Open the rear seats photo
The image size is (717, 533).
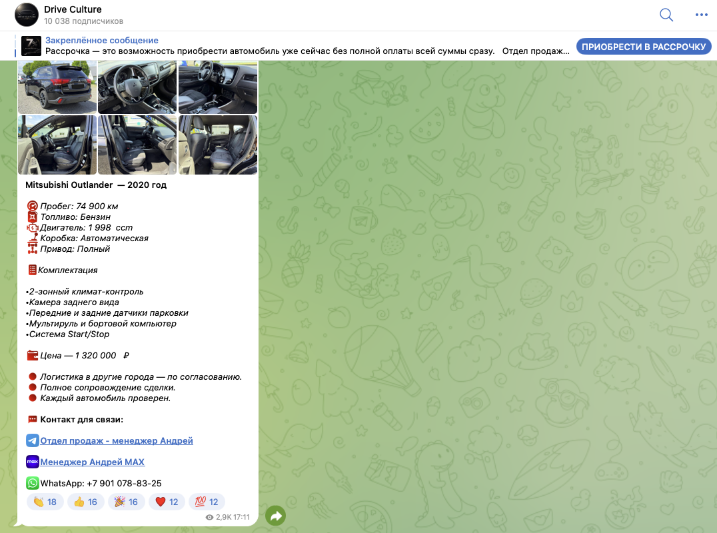pyautogui.click(x=218, y=145)
